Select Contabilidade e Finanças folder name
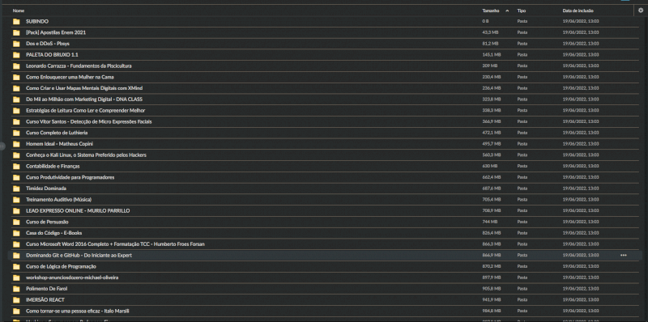This screenshot has height=322, width=648. click(x=53, y=167)
